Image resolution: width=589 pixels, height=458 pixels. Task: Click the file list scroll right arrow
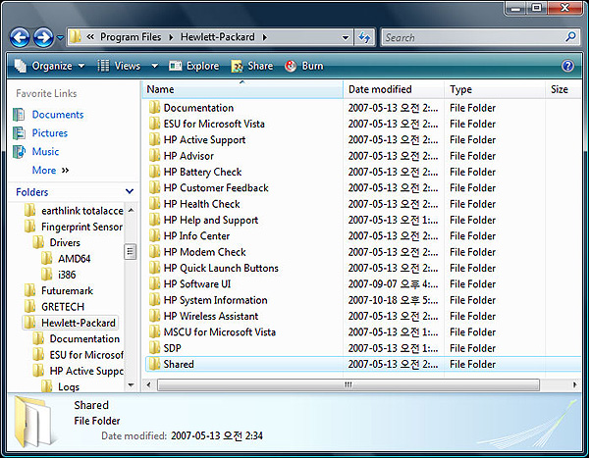click(574, 384)
